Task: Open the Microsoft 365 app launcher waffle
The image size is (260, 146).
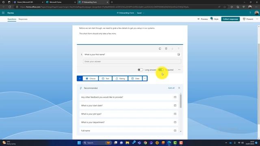Action: 3,13
